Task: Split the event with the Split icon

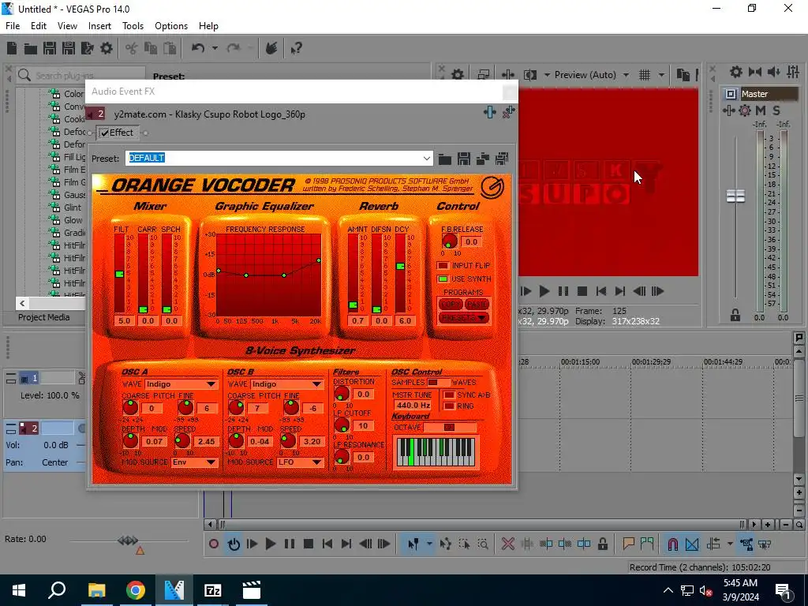Action: 584,544
